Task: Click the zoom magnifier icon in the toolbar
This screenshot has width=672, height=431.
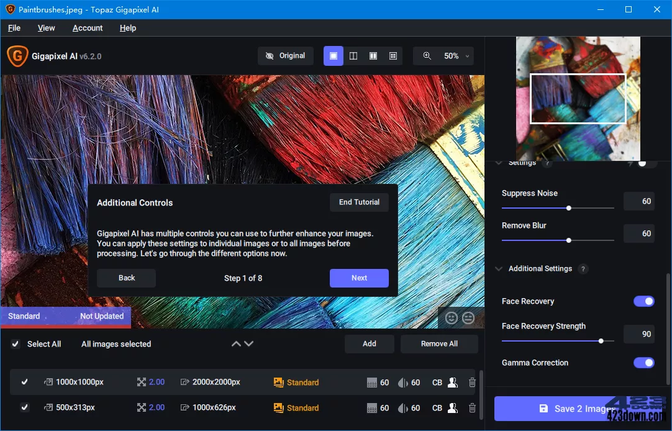Action: pos(427,56)
